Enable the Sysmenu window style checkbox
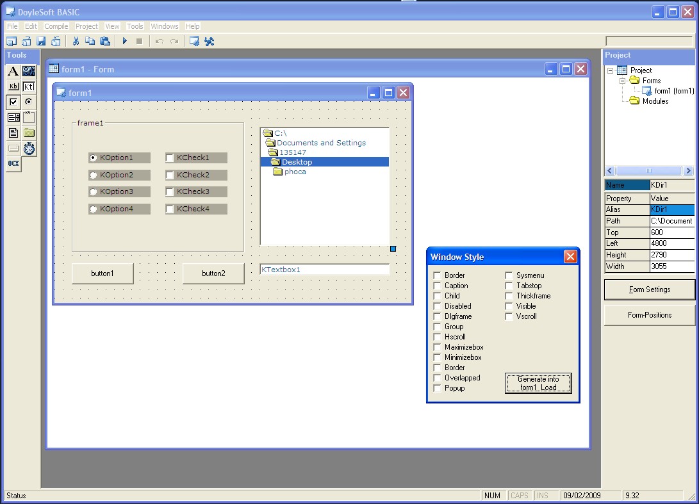This screenshot has height=504, width=699. [x=509, y=275]
